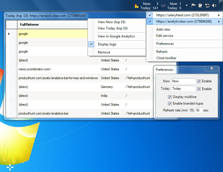Open the network tray icon
This screenshot has height=172, width=223.
[x=207, y=5]
